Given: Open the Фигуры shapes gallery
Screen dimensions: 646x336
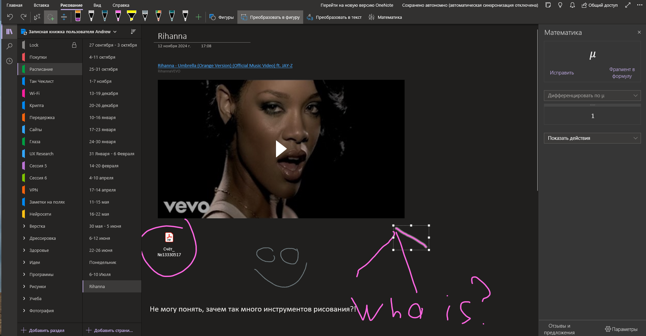Looking at the screenshot, I should (222, 17).
